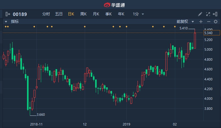Click the 02 month axis label
This screenshot has width=221, height=128.
(175, 124)
